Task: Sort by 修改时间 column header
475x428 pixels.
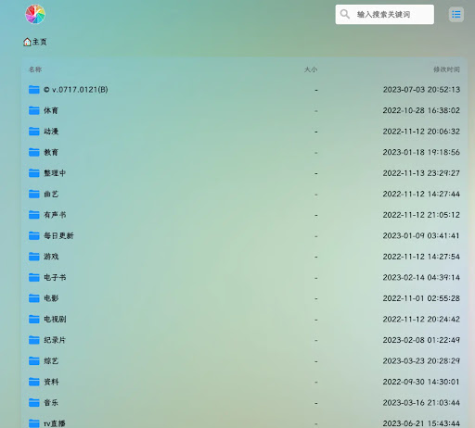Action: [446, 69]
